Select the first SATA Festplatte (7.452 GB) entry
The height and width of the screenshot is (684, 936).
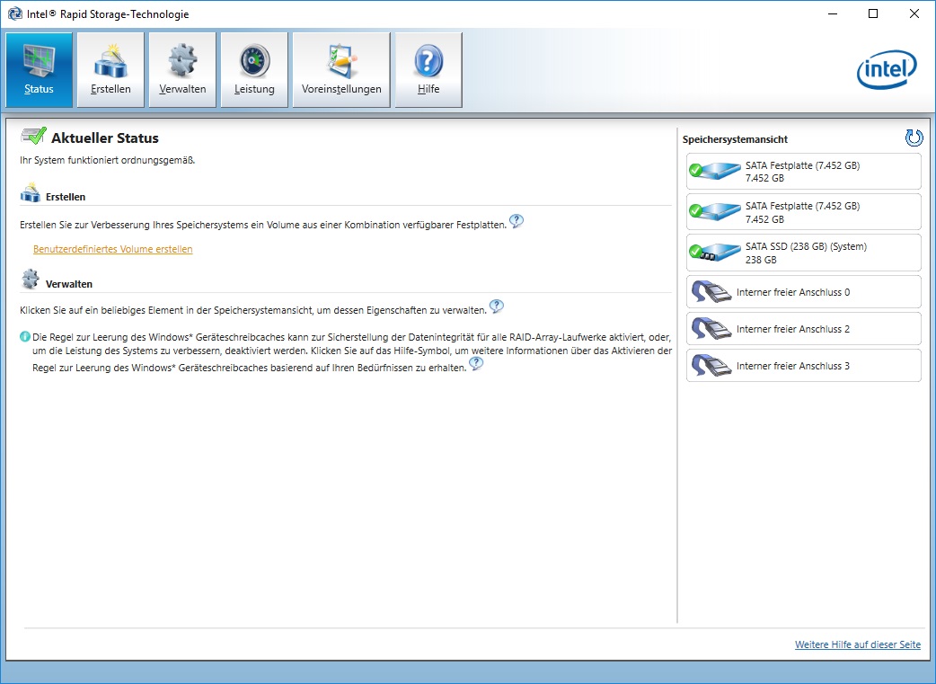tap(803, 172)
